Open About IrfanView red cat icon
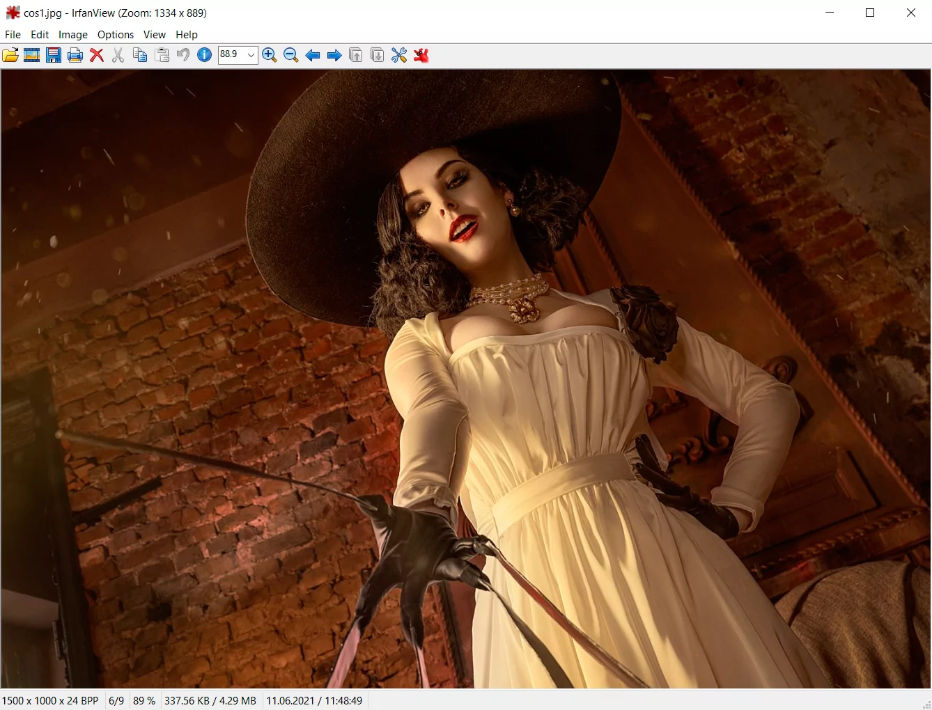The width and height of the screenshot is (932, 710). tap(421, 55)
